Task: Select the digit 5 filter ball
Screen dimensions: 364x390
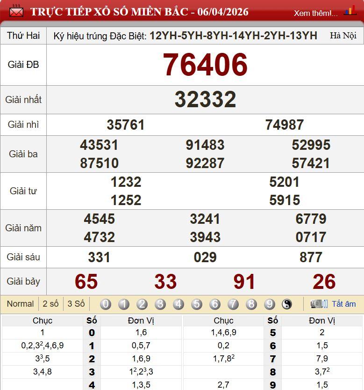Action: click(x=197, y=304)
